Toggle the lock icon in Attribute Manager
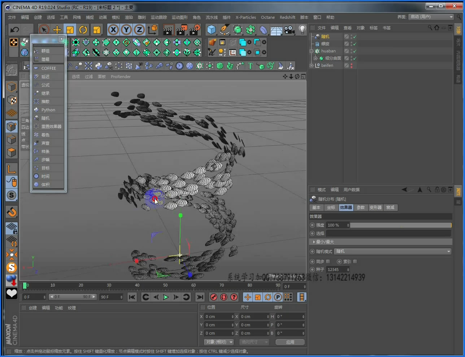 437,189
